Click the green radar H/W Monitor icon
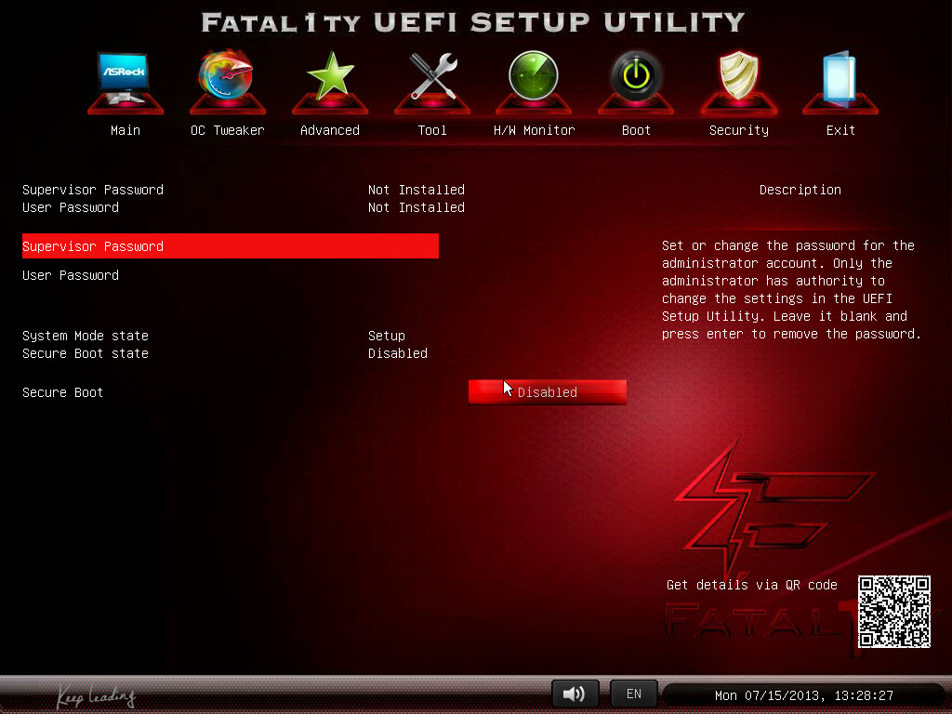Image resolution: width=952 pixels, height=714 pixels. 534,82
